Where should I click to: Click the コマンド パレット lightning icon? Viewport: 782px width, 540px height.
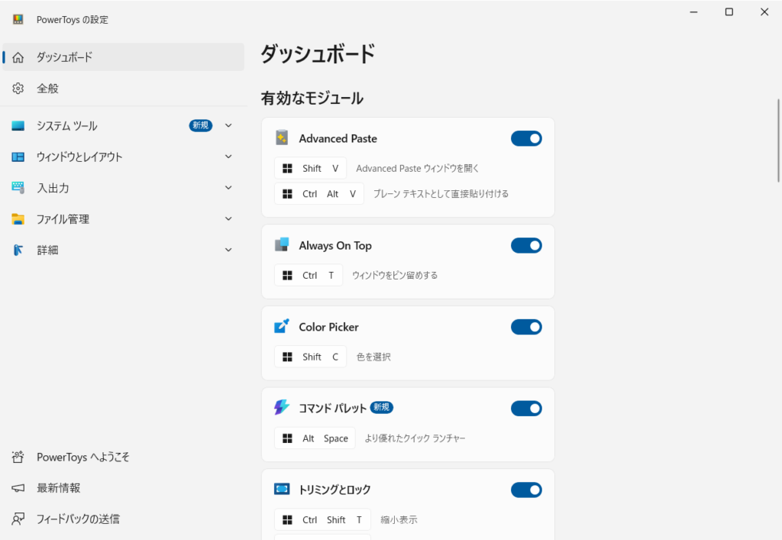(282, 407)
